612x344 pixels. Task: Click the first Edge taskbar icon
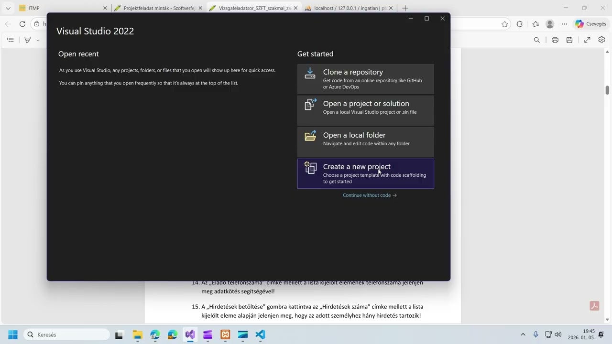(x=155, y=334)
